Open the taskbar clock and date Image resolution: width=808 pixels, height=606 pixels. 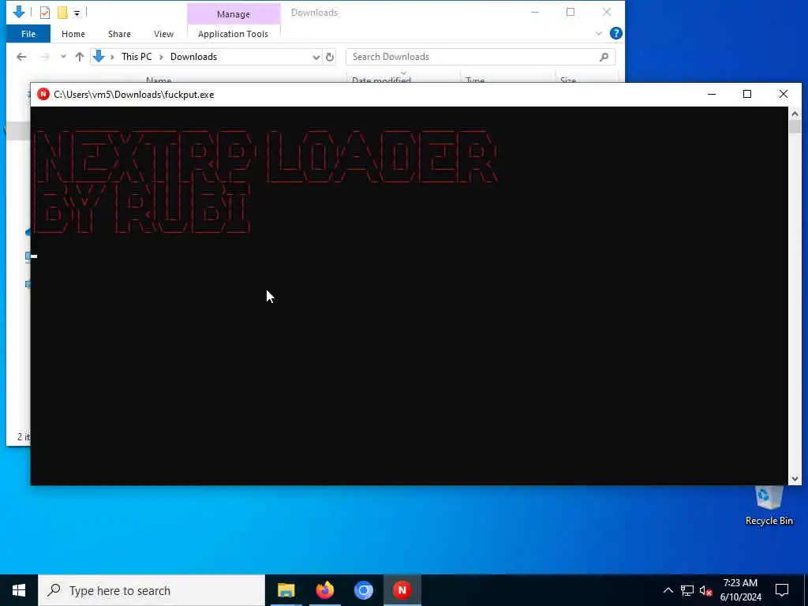[740, 590]
